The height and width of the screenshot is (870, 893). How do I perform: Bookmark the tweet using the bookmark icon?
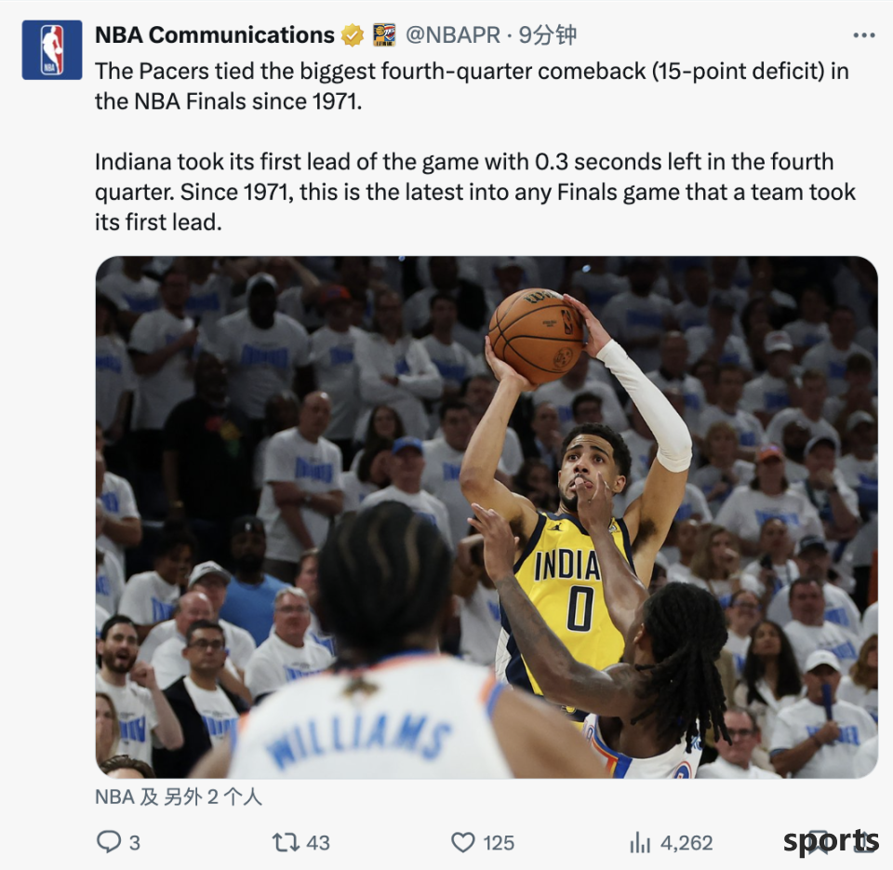tap(820, 841)
